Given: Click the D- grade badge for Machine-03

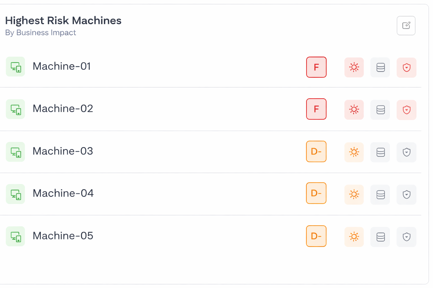Looking at the screenshot, I should click(x=316, y=152).
